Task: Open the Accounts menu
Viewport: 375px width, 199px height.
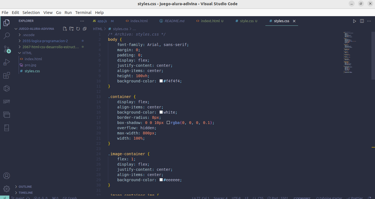Action: 6,176
